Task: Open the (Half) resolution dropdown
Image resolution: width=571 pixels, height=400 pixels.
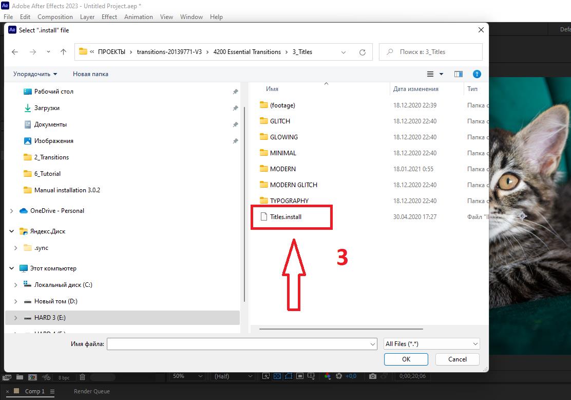Action: tap(233, 376)
